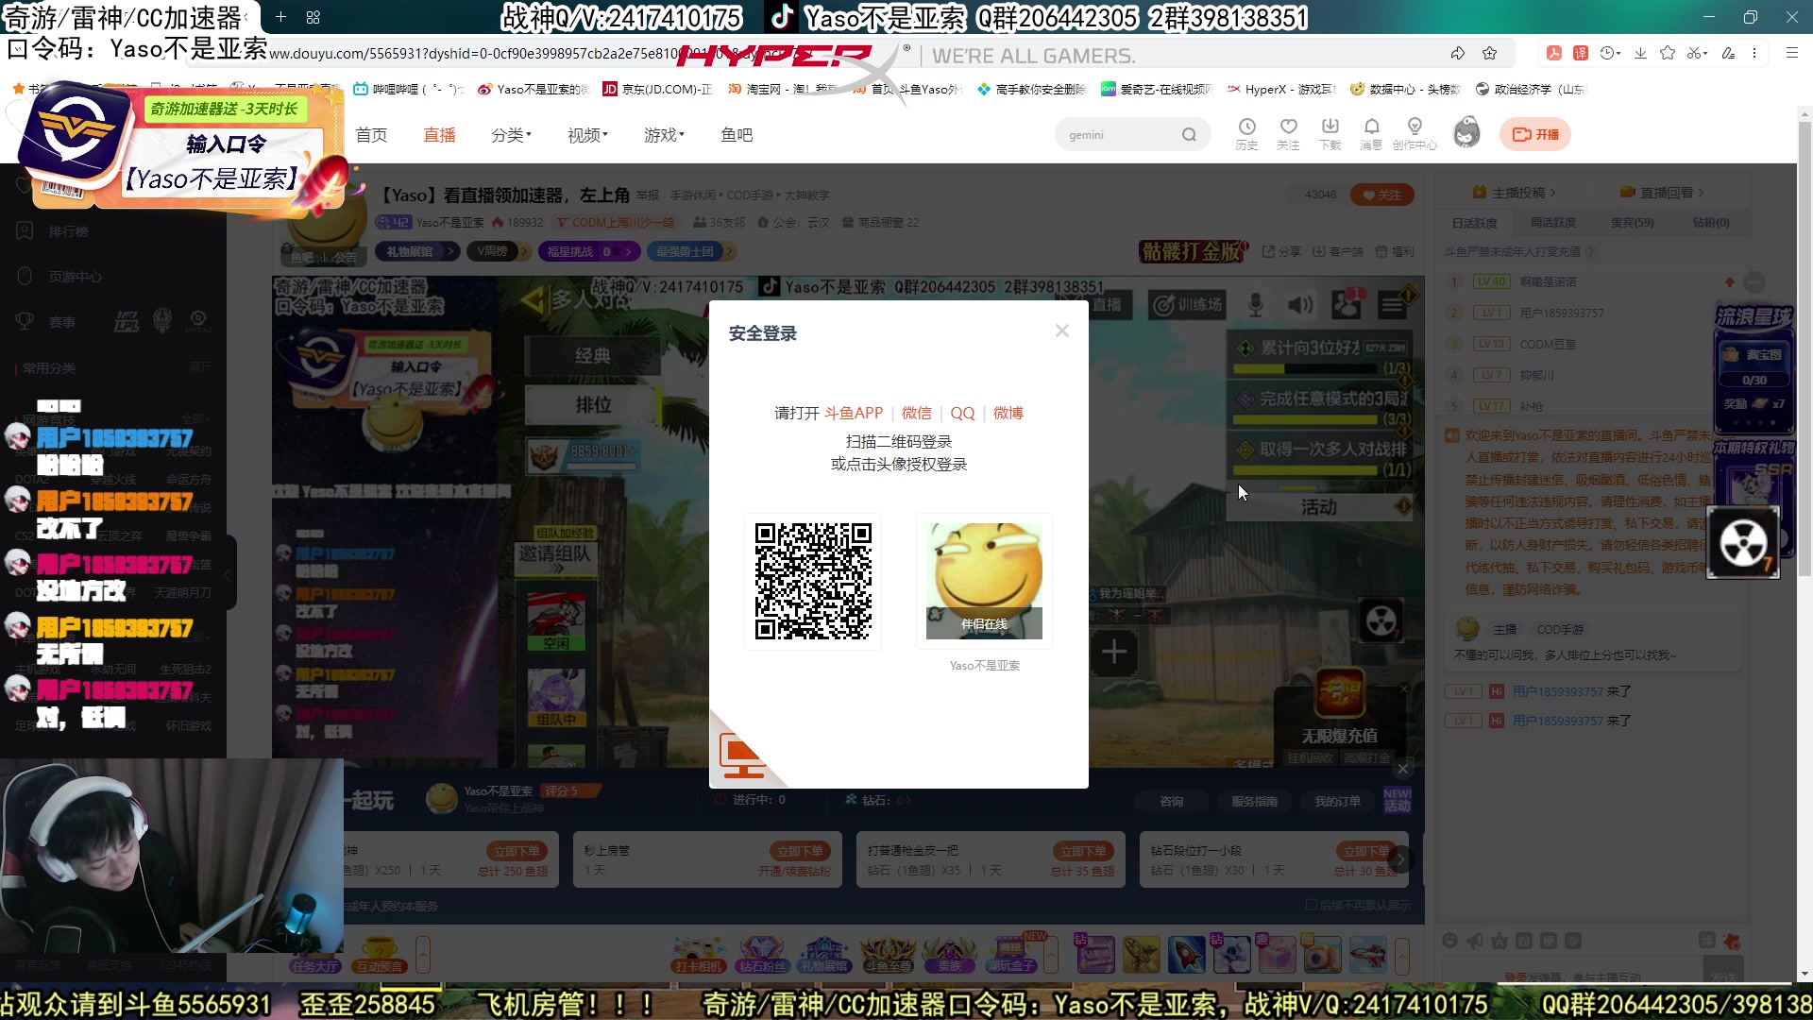
Task: Open 礼物展馆 icon in gift bar
Action: tap(824, 954)
